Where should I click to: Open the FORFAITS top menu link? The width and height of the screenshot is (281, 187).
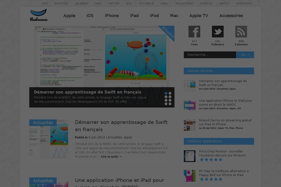pos(206,3)
